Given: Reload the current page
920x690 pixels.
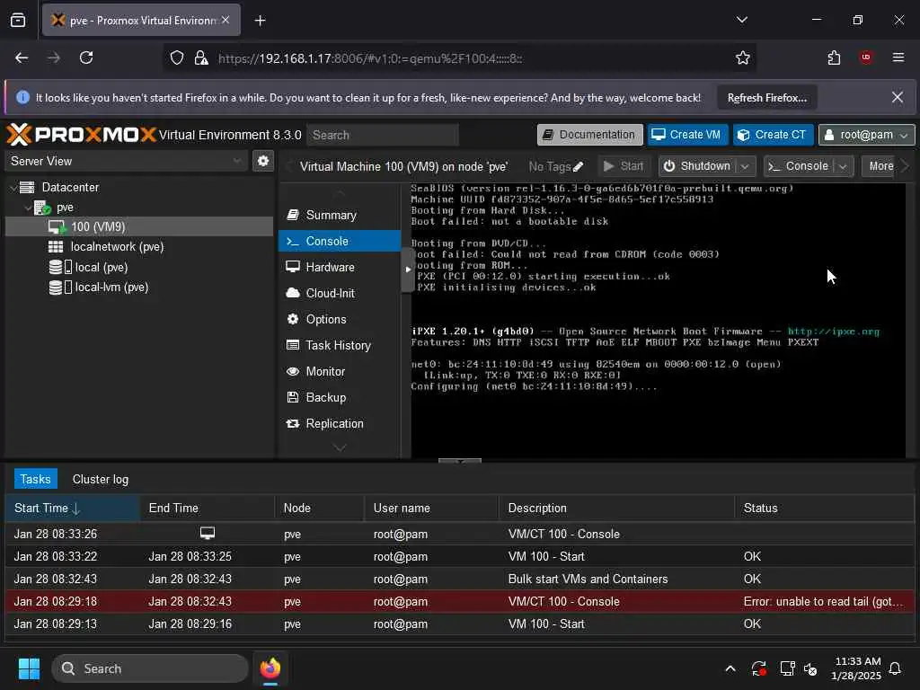Looking at the screenshot, I should [86, 57].
